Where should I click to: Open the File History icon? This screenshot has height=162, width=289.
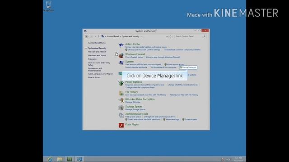(121, 93)
